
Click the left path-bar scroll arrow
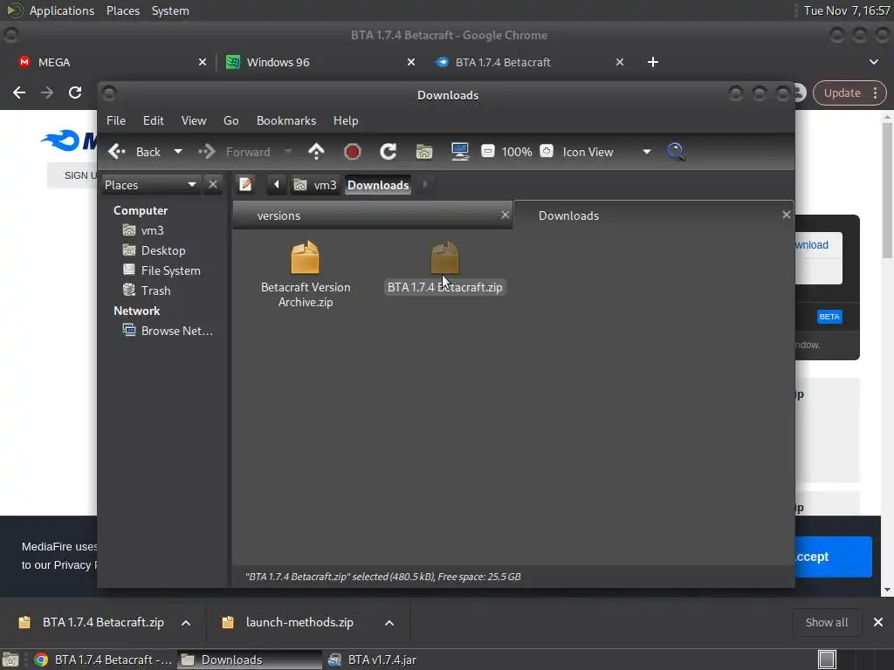[x=277, y=185]
